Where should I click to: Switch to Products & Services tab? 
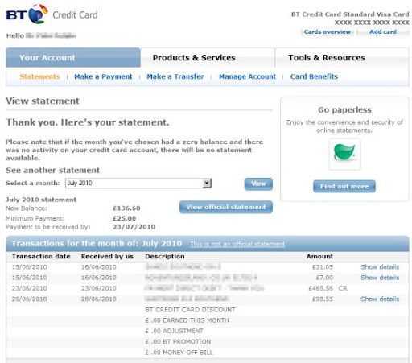208,57
